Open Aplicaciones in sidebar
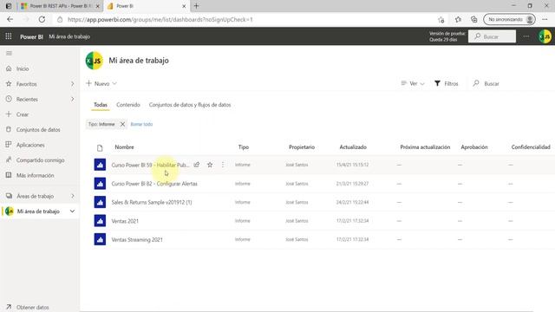 (x=30, y=145)
